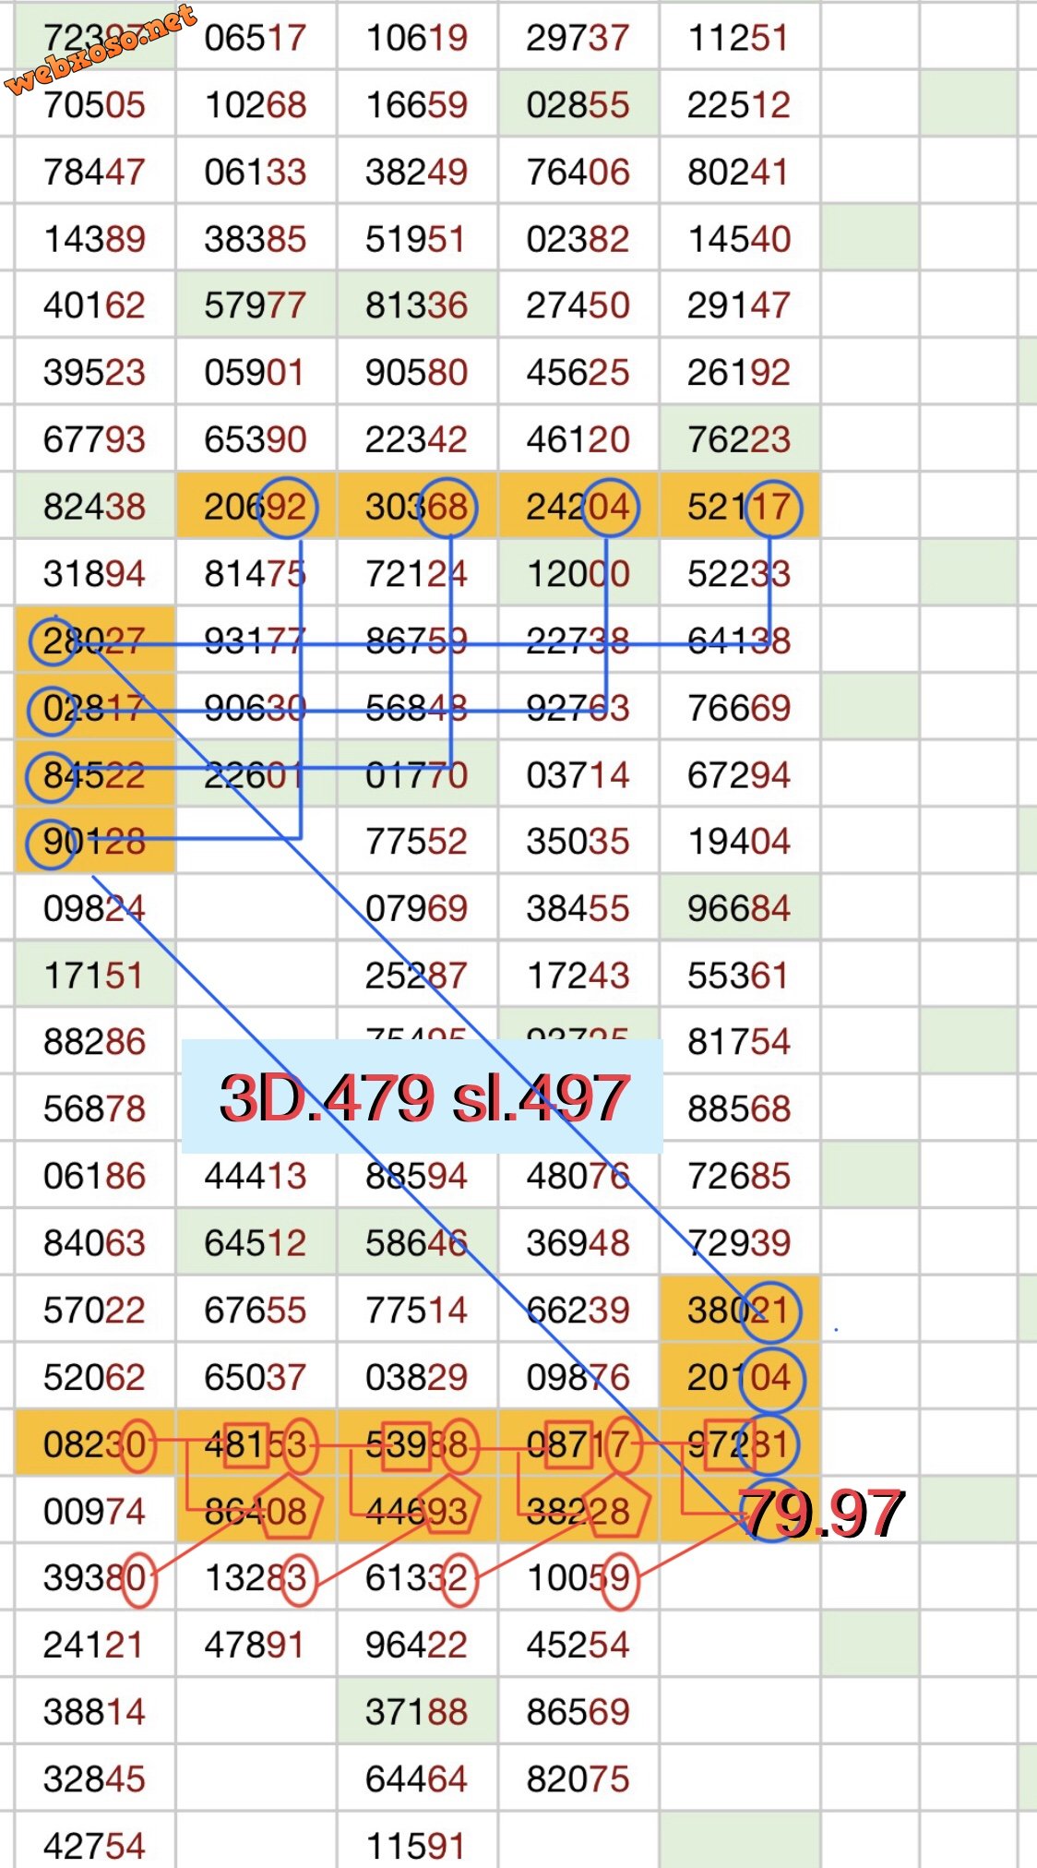Select cell 80241
Viewport: 1037px width, 1868px height.
[739, 172]
